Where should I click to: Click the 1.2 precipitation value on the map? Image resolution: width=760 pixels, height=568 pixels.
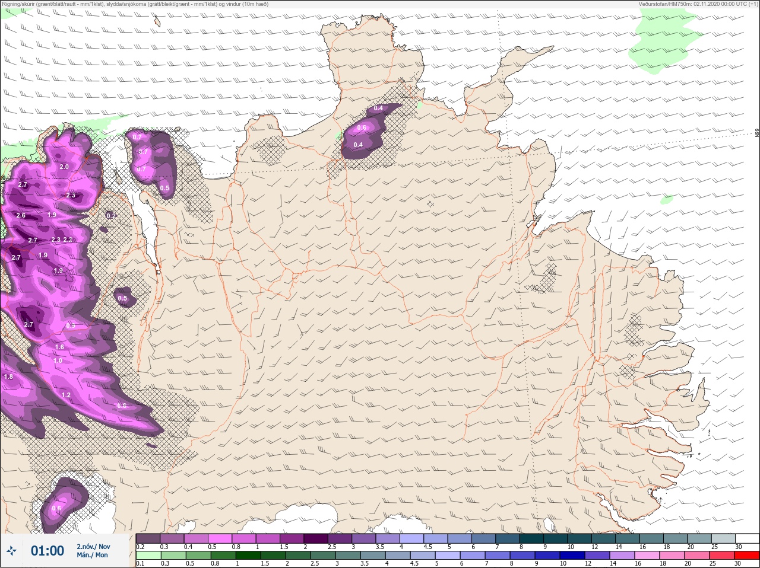coord(66,395)
